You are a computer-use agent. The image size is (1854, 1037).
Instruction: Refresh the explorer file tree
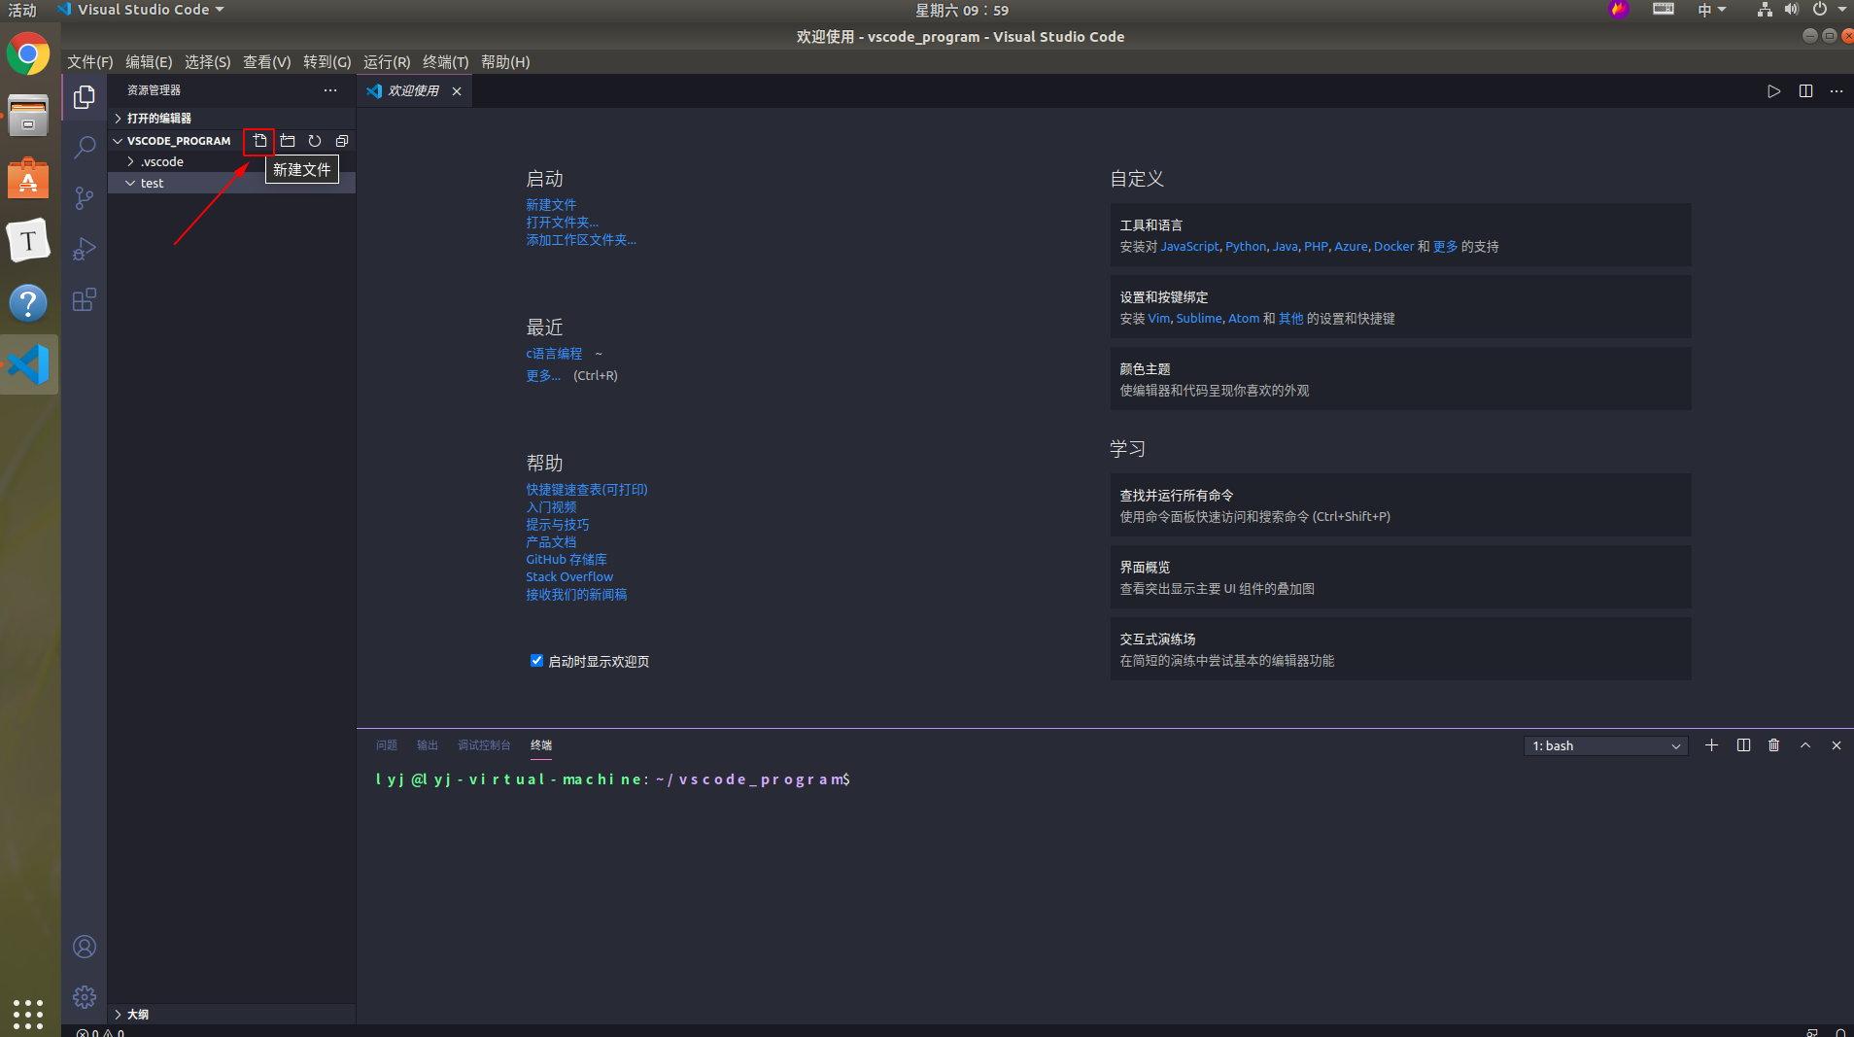pos(315,141)
